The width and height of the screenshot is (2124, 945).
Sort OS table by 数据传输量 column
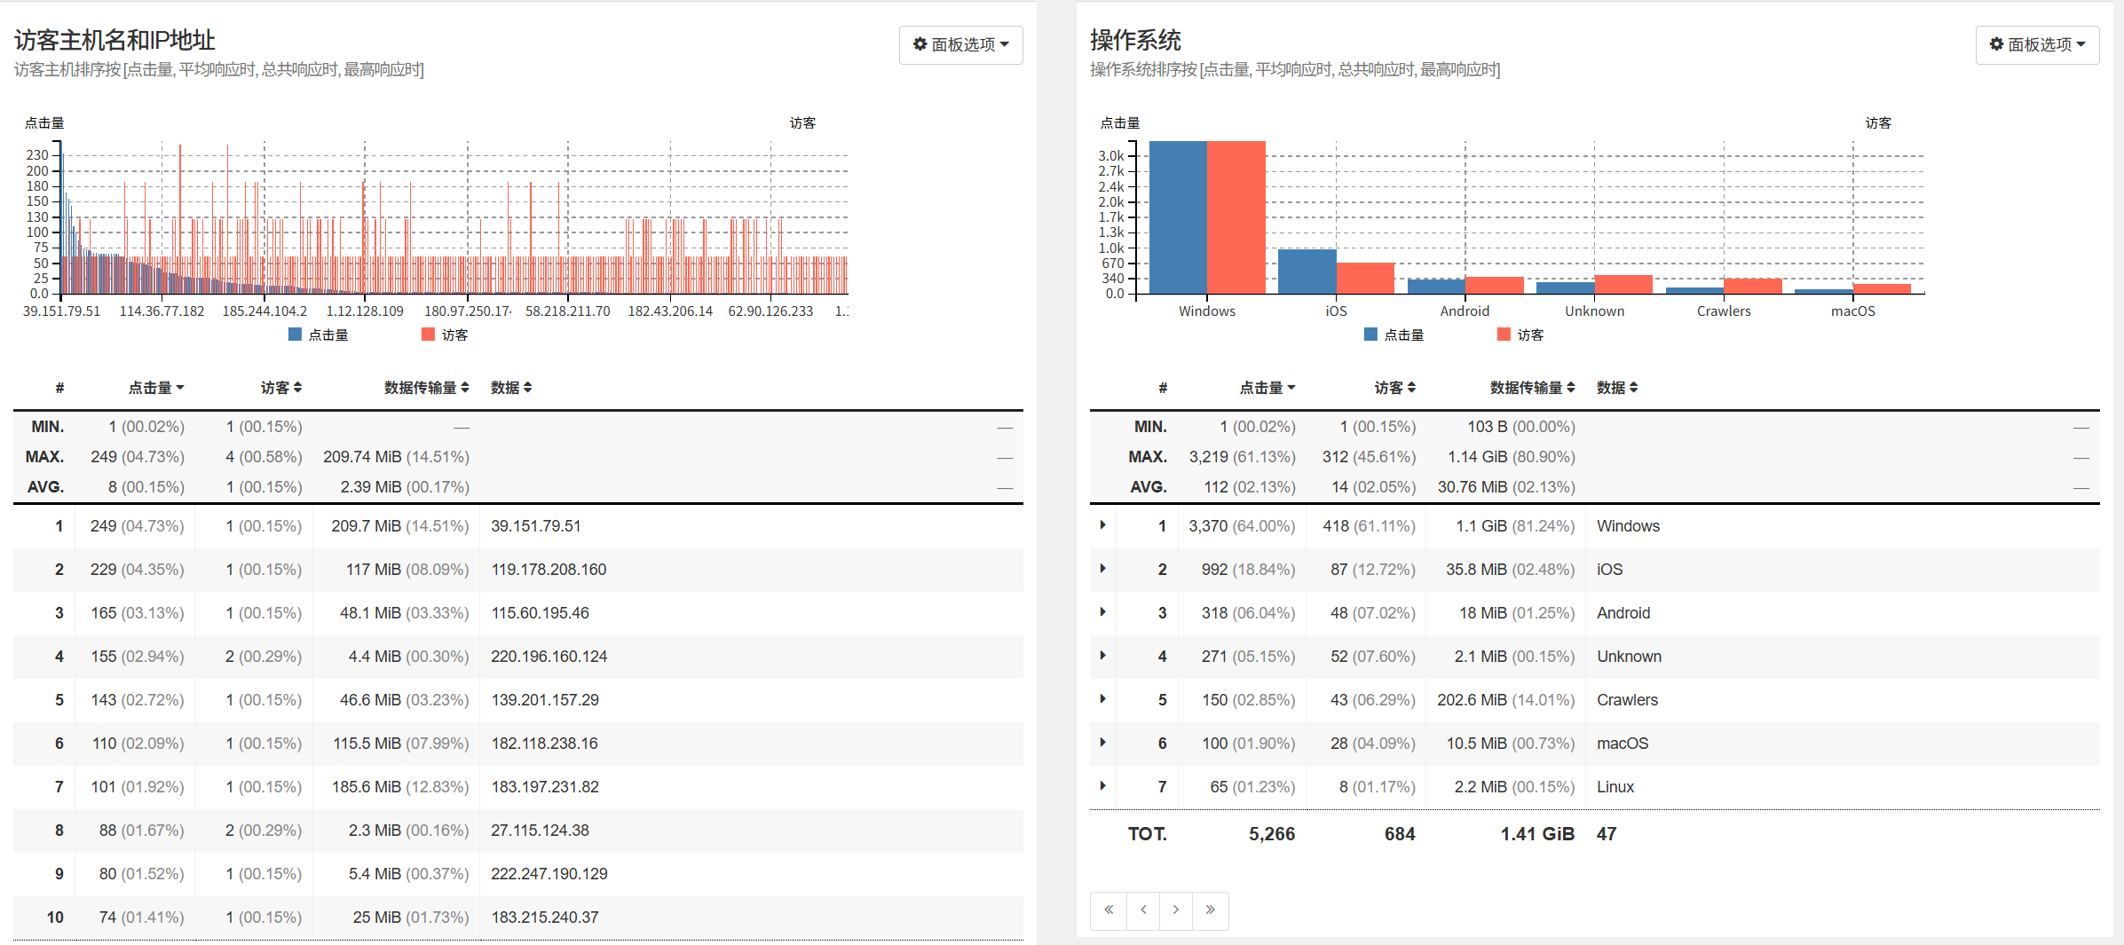1533,388
